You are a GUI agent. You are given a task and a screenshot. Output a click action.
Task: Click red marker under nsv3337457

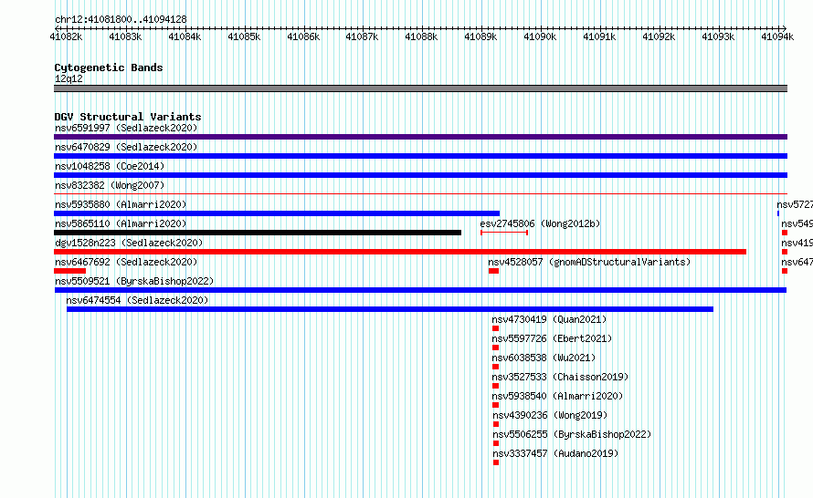[496, 462]
